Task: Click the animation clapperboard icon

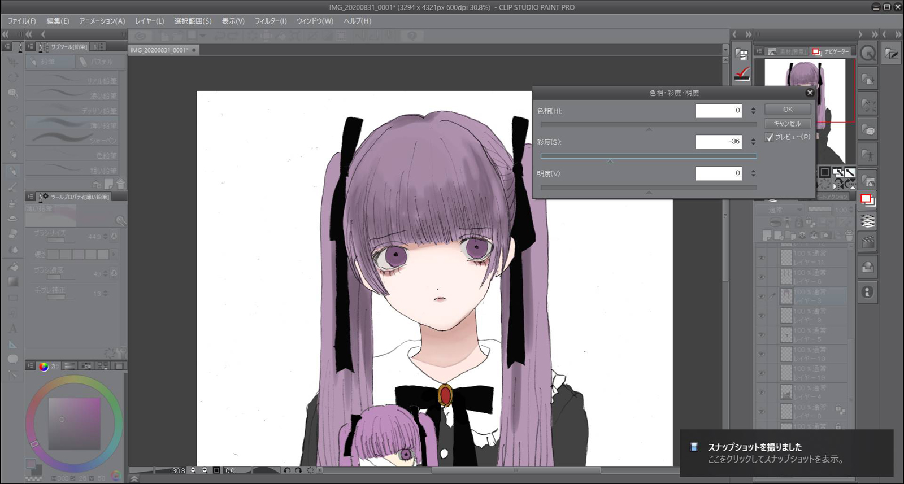Action: point(868,242)
